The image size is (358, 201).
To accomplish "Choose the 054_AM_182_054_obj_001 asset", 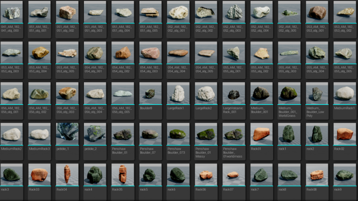I will (95, 53).
